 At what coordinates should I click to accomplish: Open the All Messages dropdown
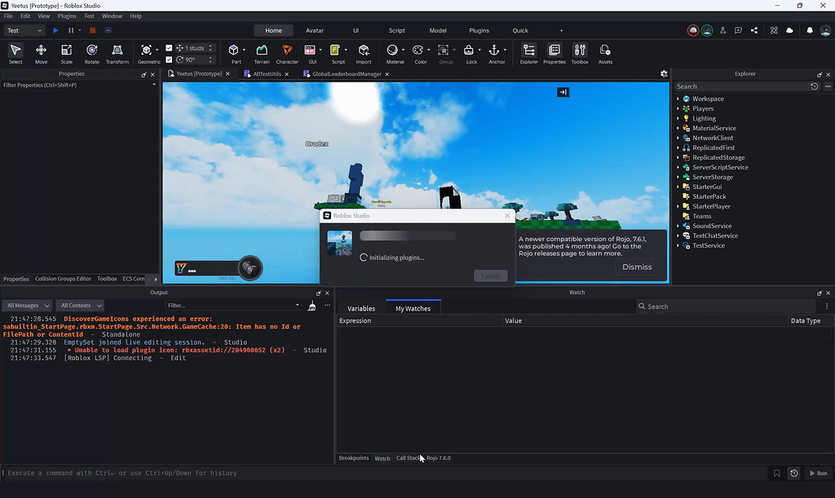(28, 306)
